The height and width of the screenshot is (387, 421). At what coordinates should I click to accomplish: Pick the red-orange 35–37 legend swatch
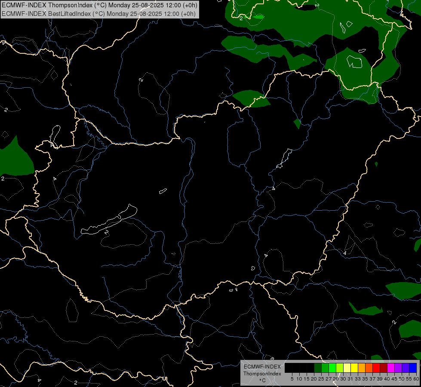(369, 368)
